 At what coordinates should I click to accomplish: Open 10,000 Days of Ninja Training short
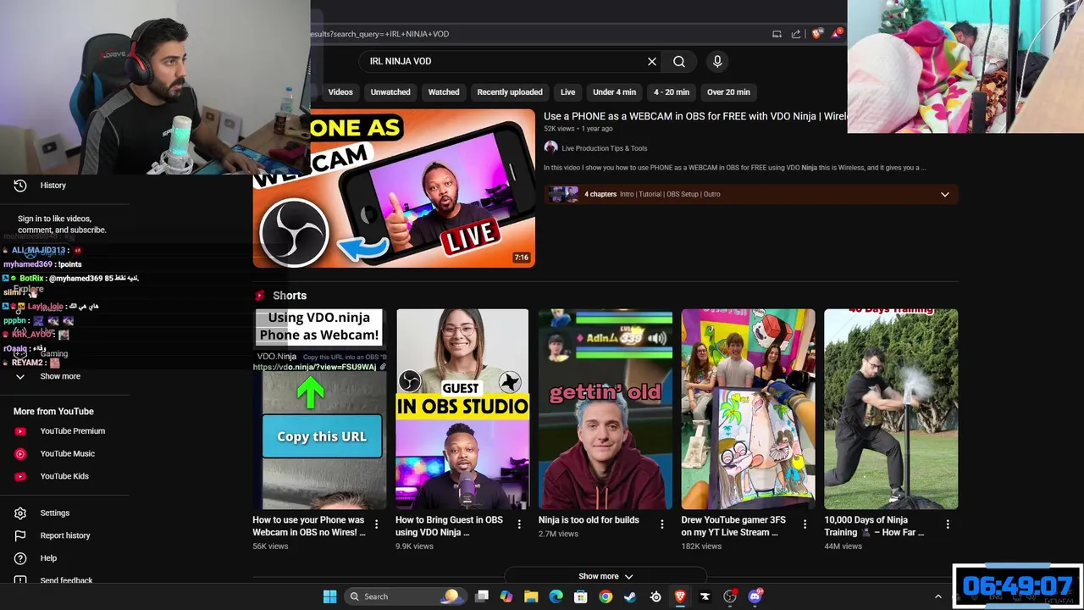891,408
